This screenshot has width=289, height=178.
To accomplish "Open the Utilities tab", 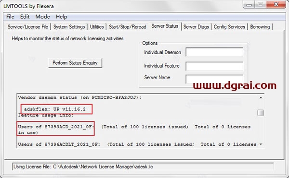I will click(97, 27).
